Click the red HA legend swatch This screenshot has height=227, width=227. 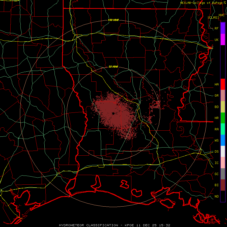tap(223, 84)
